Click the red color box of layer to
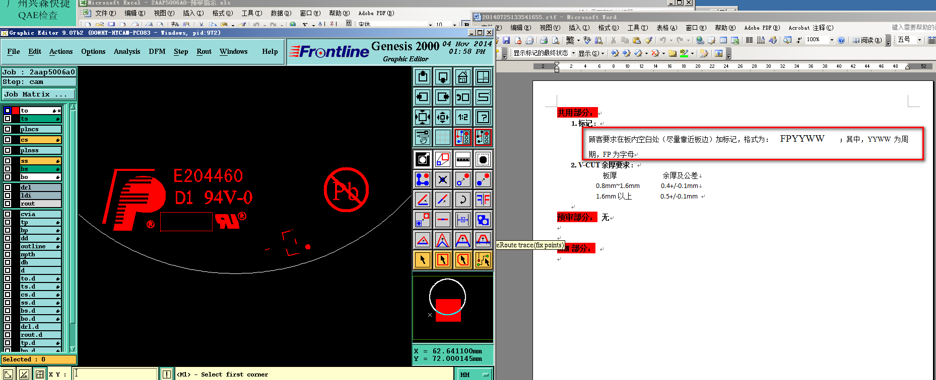Viewport: 936px width, 380px height. pyautogui.click(x=16, y=111)
